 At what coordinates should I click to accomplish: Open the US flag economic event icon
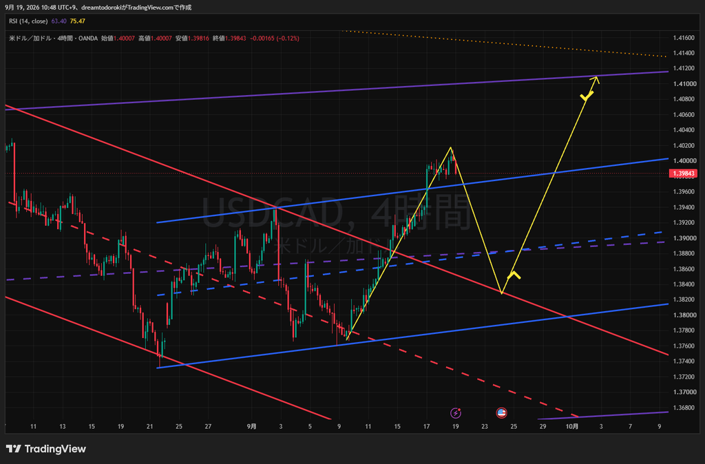(501, 412)
